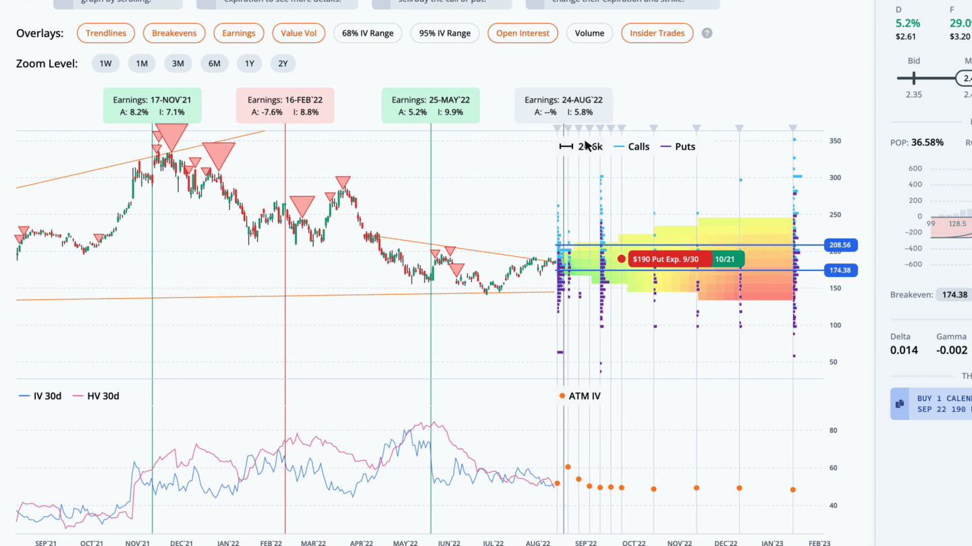Click the Bid marker on price slider
Screen dimensions: 972x546
pyautogui.click(x=914, y=79)
